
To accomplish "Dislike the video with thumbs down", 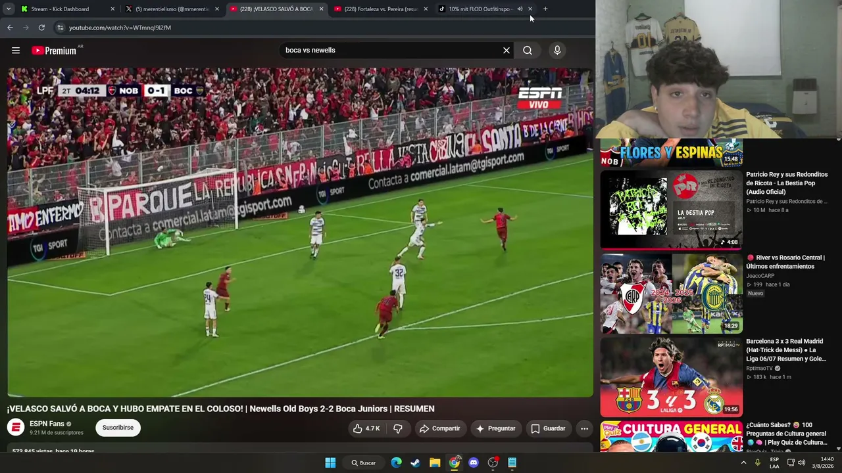I will coord(398,428).
